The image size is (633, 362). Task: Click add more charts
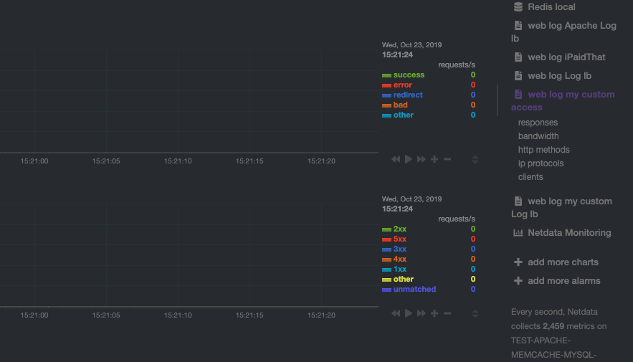click(x=563, y=262)
